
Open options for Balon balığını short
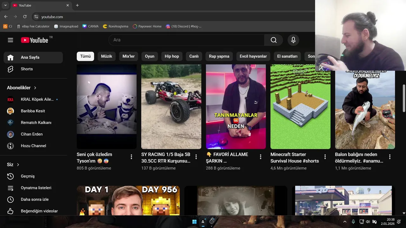tap(390, 157)
